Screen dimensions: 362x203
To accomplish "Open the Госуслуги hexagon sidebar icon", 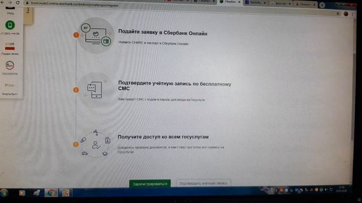I will (x=10, y=65).
